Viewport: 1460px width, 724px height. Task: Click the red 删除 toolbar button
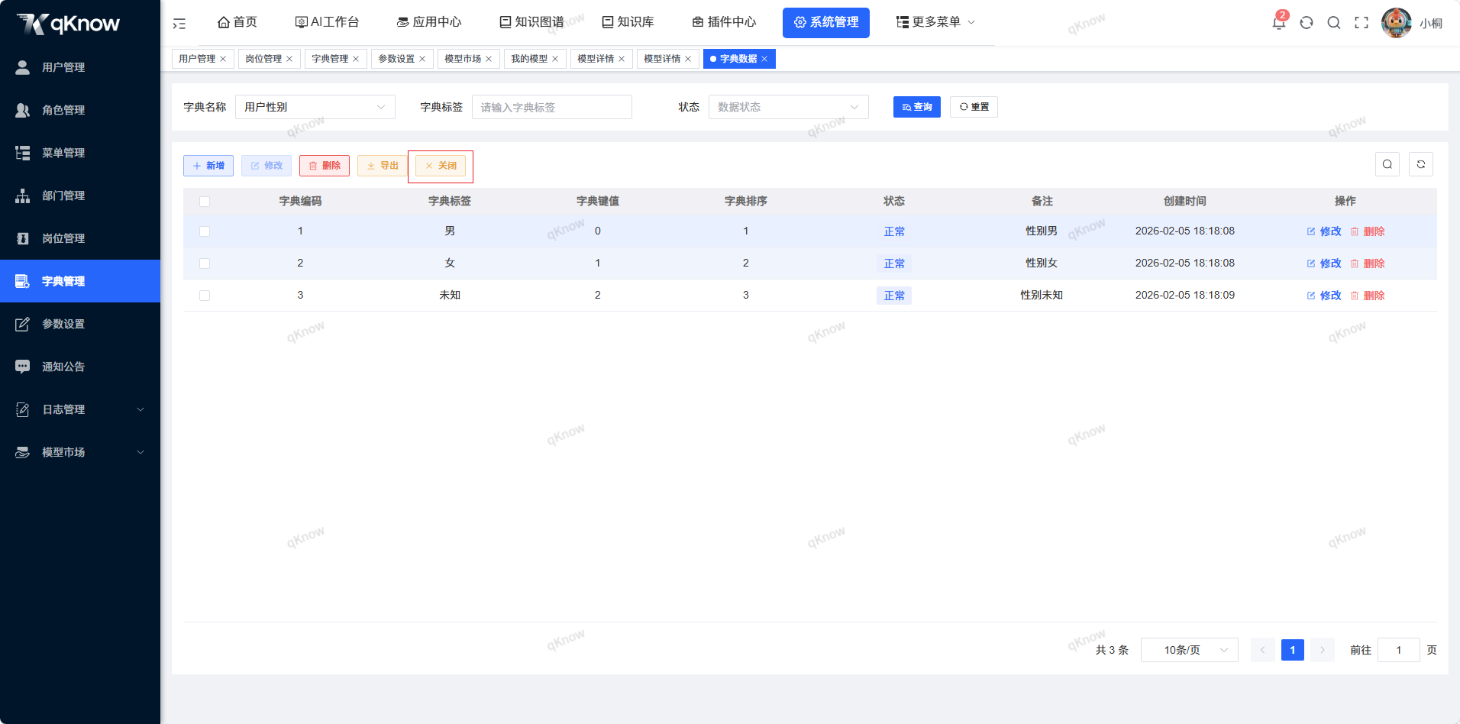point(325,166)
